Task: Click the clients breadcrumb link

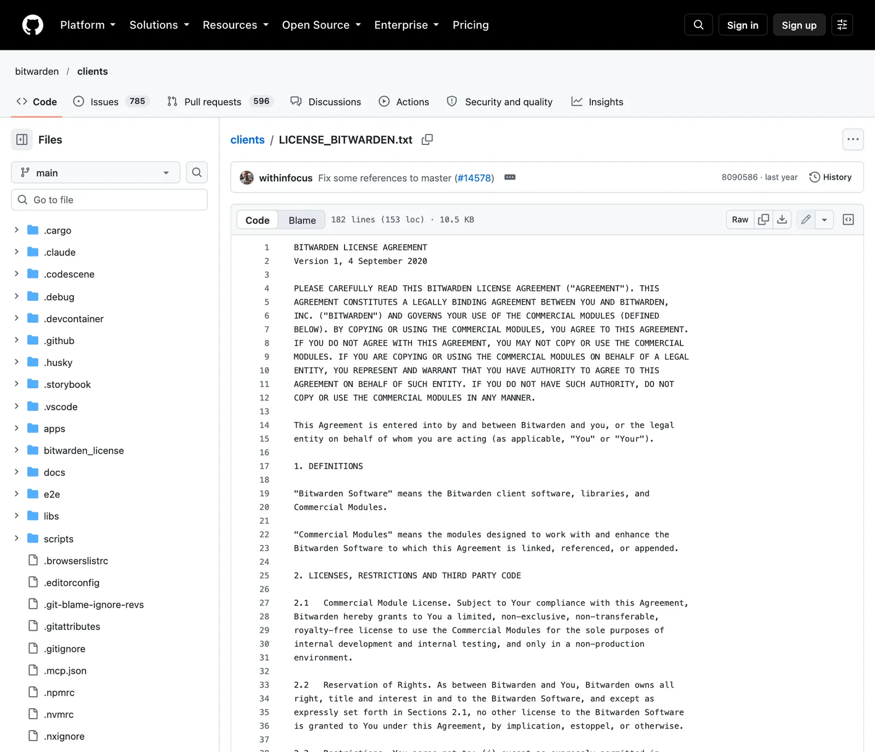Action: 247,140
